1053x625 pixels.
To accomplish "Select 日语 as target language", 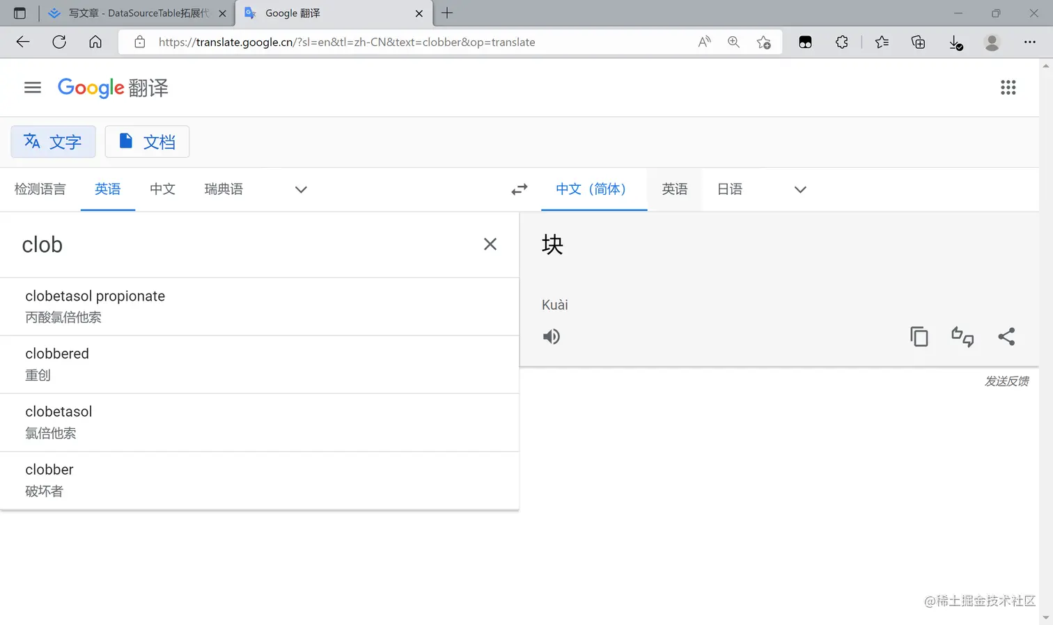I will coord(730,189).
